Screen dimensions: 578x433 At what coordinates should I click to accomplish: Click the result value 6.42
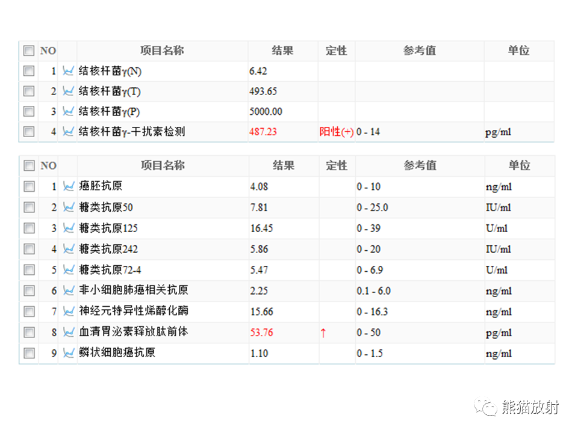click(258, 71)
